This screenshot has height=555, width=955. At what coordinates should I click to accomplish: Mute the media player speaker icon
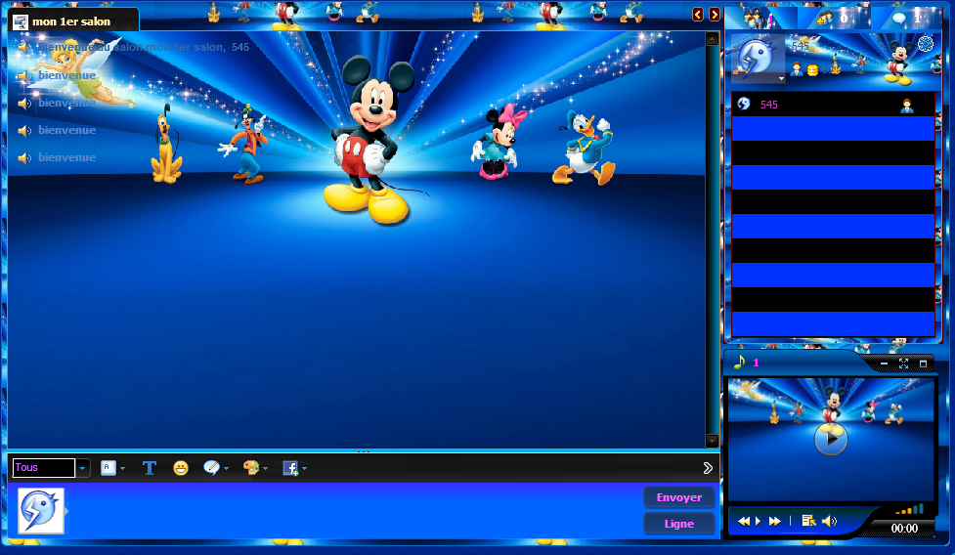click(x=829, y=521)
